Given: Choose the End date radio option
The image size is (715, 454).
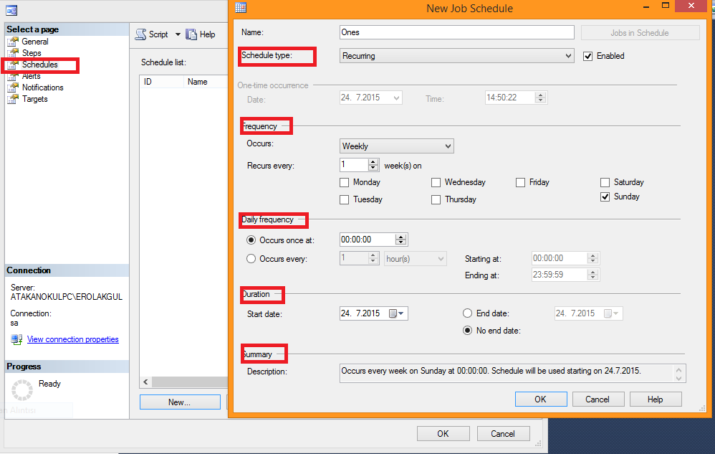Looking at the screenshot, I should pyautogui.click(x=468, y=313).
